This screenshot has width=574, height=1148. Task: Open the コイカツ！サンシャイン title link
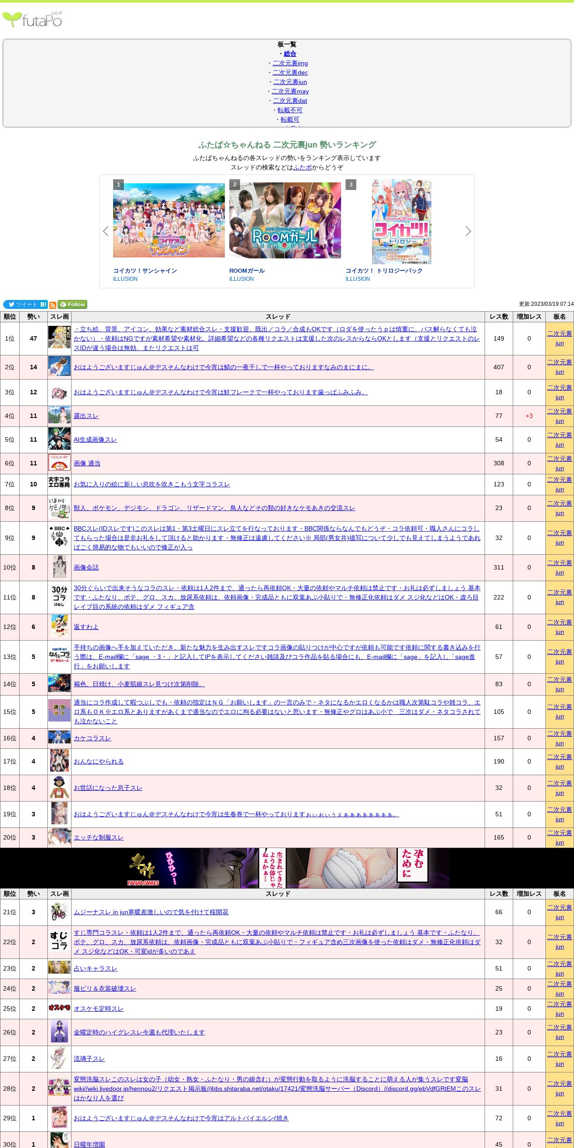(x=145, y=270)
